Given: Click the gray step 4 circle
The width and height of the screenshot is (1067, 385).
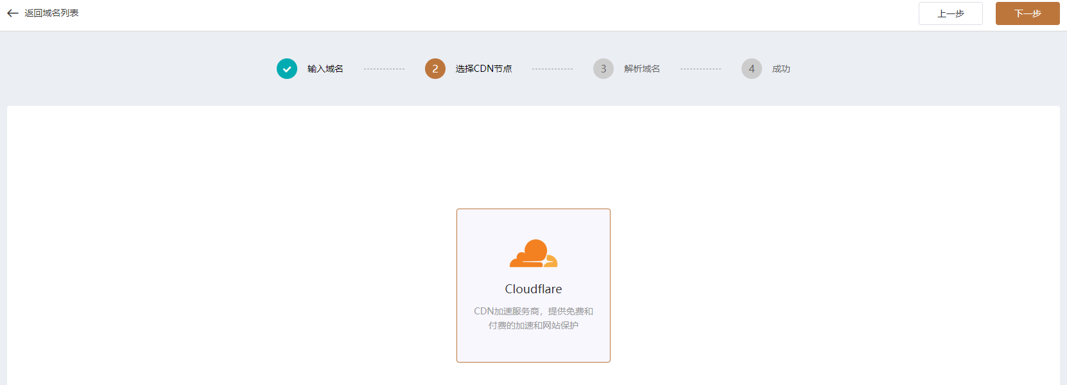Looking at the screenshot, I should coord(752,69).
